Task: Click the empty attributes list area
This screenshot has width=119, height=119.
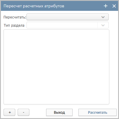Action: click(x=56, y=67)
